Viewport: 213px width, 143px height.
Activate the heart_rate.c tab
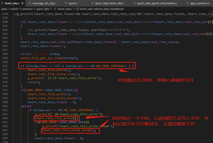[12, 3]
